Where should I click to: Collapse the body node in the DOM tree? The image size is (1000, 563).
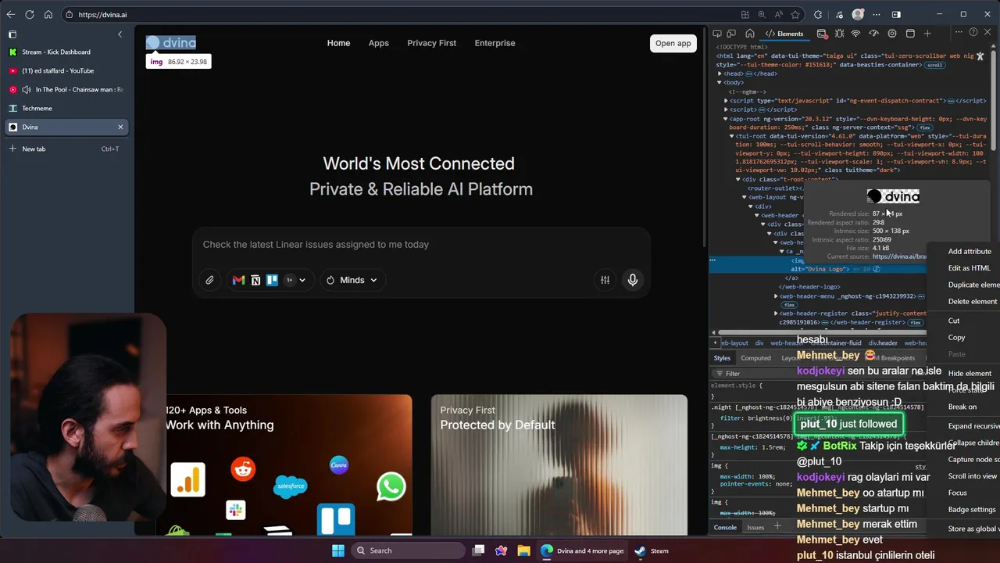point(720,82)
